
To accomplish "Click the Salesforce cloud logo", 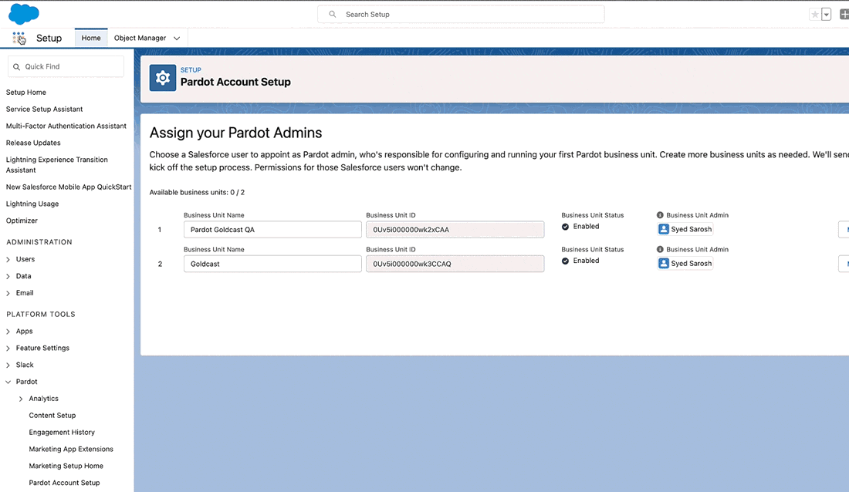I will click(24, 14).
